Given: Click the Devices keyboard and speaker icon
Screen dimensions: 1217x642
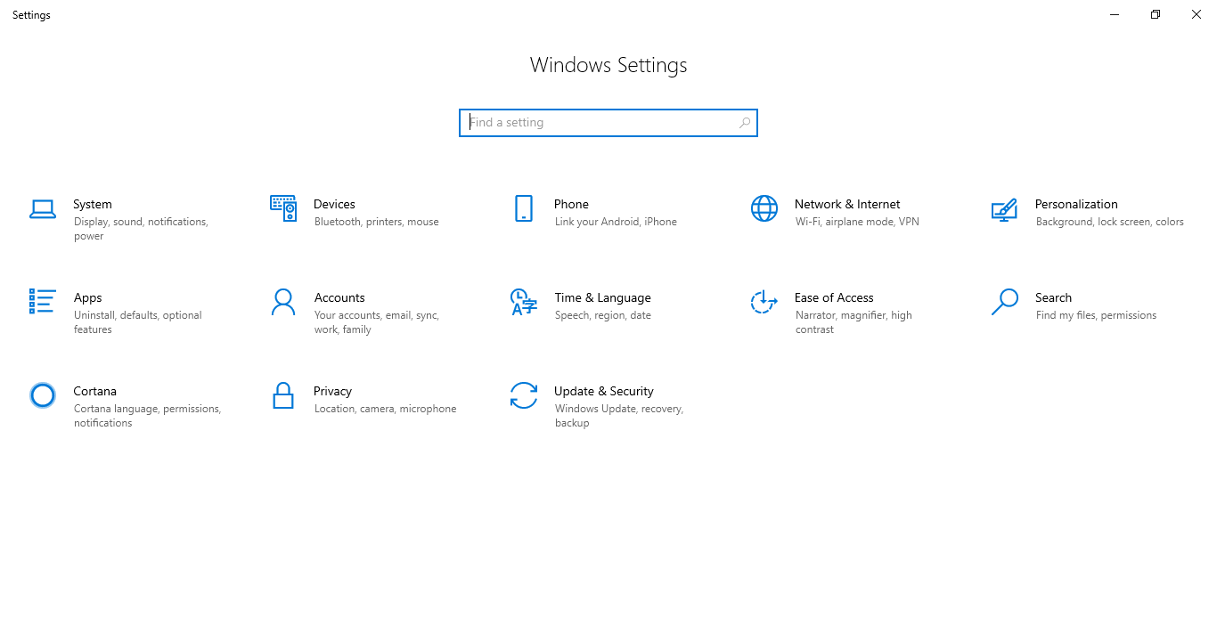Looking at the screenshot, I should pyautogui.click(x=283, y=208).
